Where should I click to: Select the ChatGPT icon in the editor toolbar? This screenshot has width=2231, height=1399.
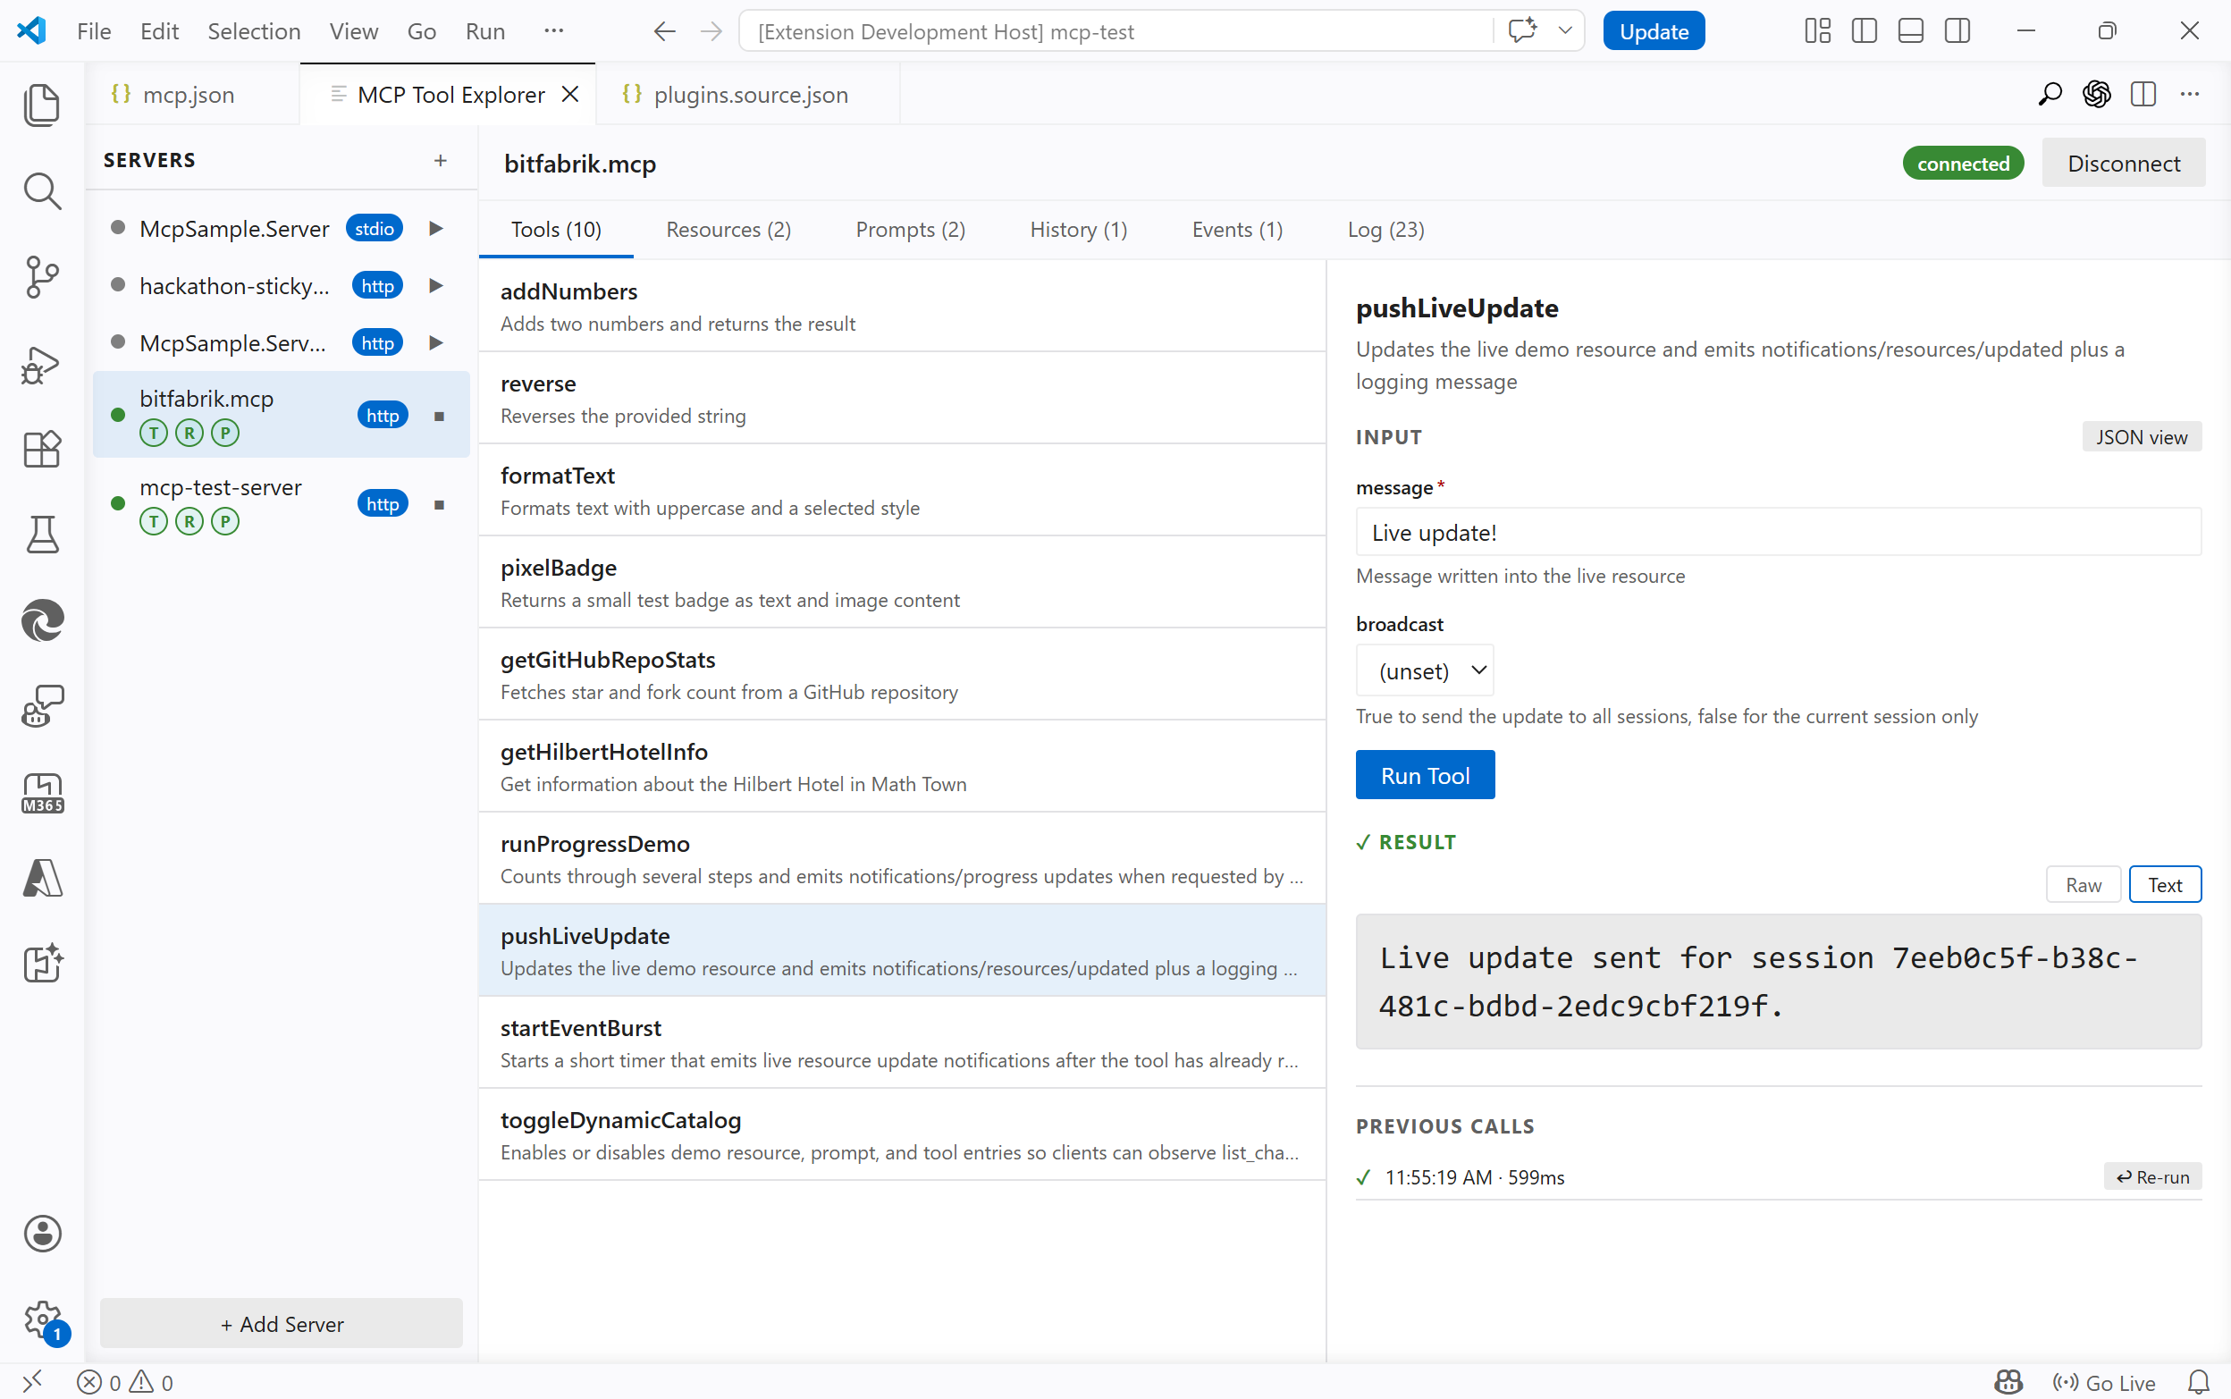tap(2096, 94)
